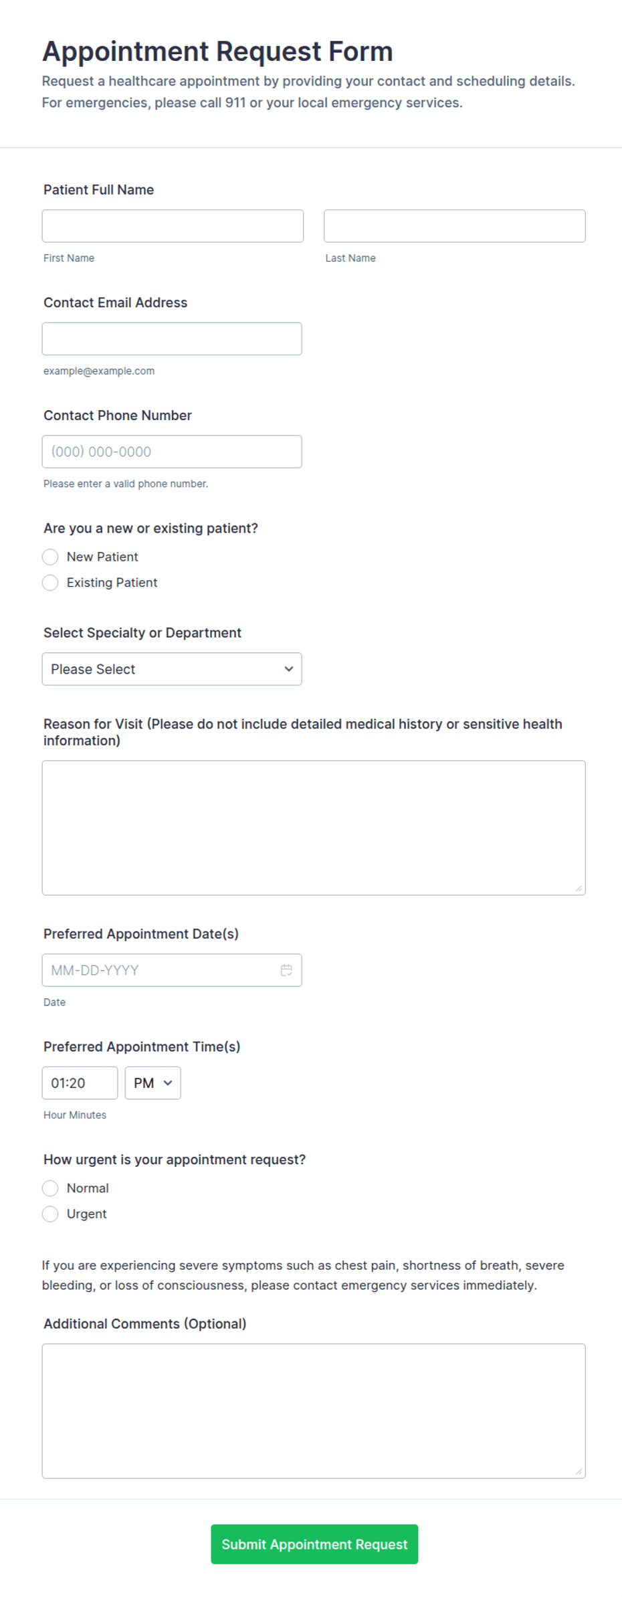Click the Additional Comments text area

(314, 1412)
